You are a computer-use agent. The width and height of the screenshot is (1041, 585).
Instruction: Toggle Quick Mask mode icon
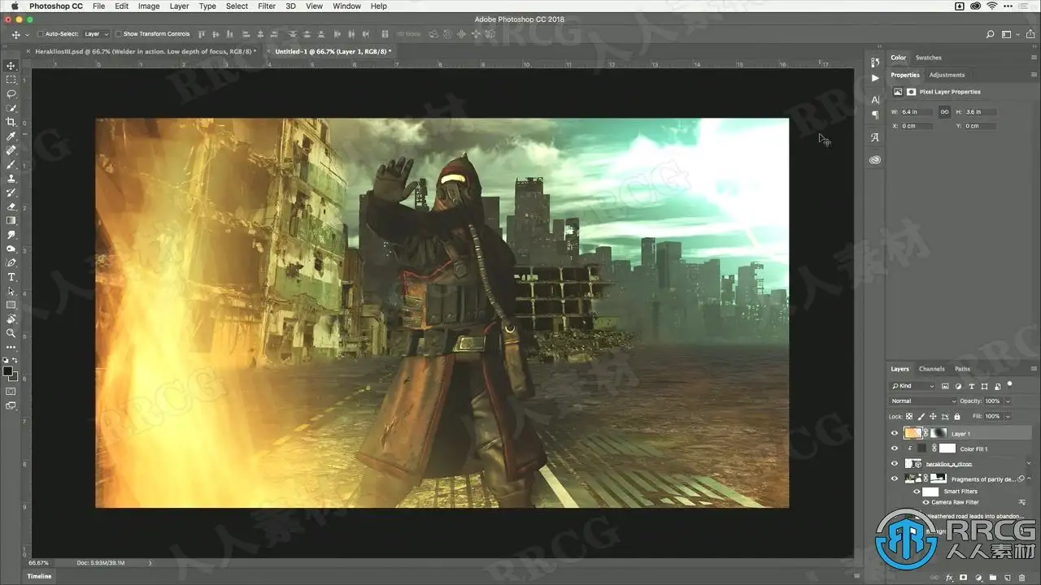[11, 391]
